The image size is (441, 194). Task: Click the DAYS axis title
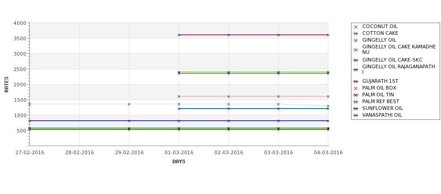pos(179,162)
